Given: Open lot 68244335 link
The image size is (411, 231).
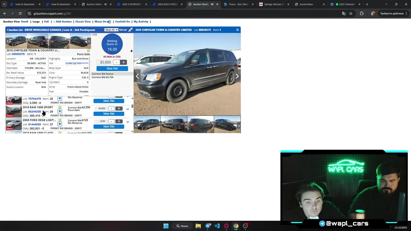Looking at the screenshot, I should coord(35,112).
